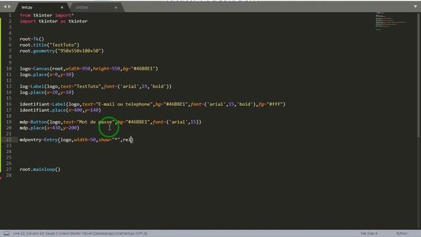Close the test.py tab using its dot
Screen dimensions: 421x237
pos(62,7)
